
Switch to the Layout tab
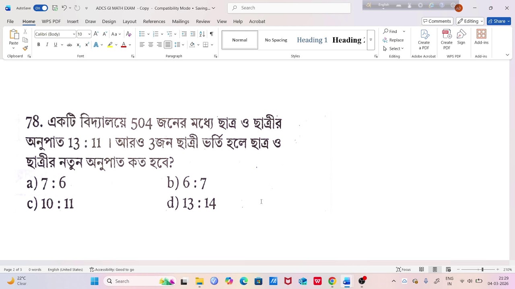coord(130,21)
